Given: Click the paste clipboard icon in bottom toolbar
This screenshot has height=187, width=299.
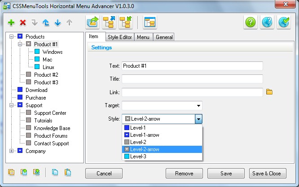Looking at the screenshot, I should [x=68, y=172].
